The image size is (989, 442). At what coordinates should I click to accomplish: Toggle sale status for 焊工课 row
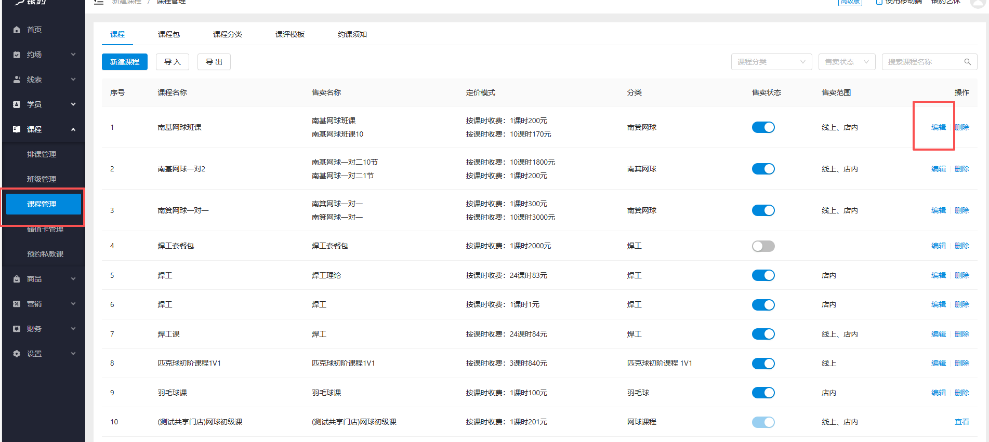click(763, 334)
